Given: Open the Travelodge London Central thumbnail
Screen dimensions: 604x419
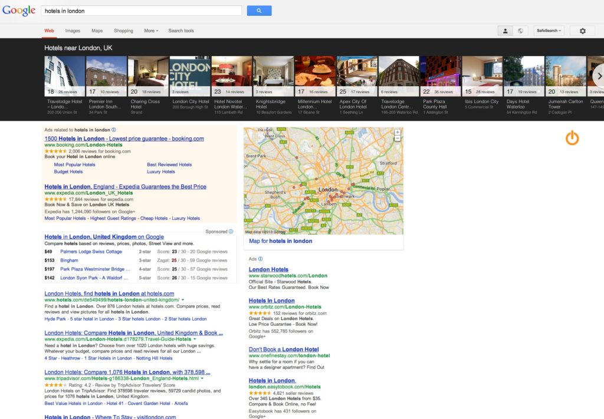Looking at the screenshot, I should (399, 76).
